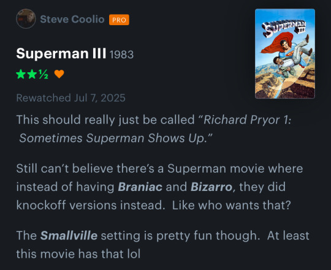Click the bold word Smallville
This screenshot has height=270, width=331.
tap(69, 236)
